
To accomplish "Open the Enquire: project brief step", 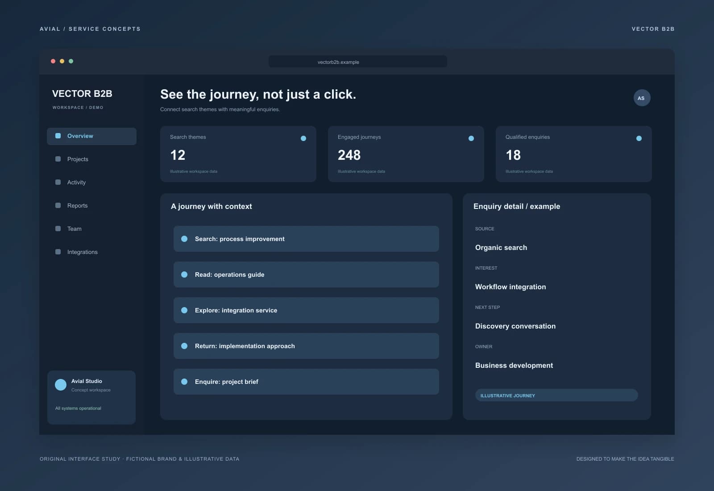I will point(306,382).
